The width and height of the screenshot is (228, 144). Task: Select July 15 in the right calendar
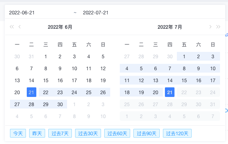coord(184,80)
